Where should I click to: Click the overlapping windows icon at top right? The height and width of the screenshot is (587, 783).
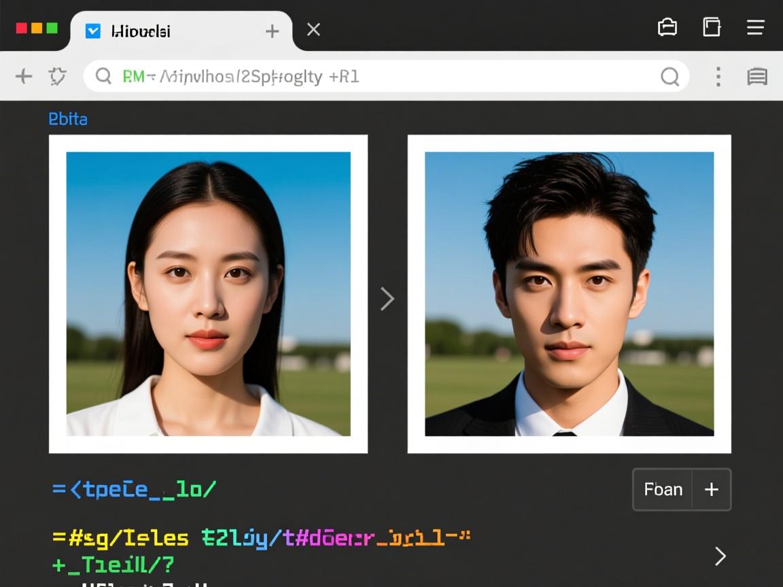tap(711, 27)
